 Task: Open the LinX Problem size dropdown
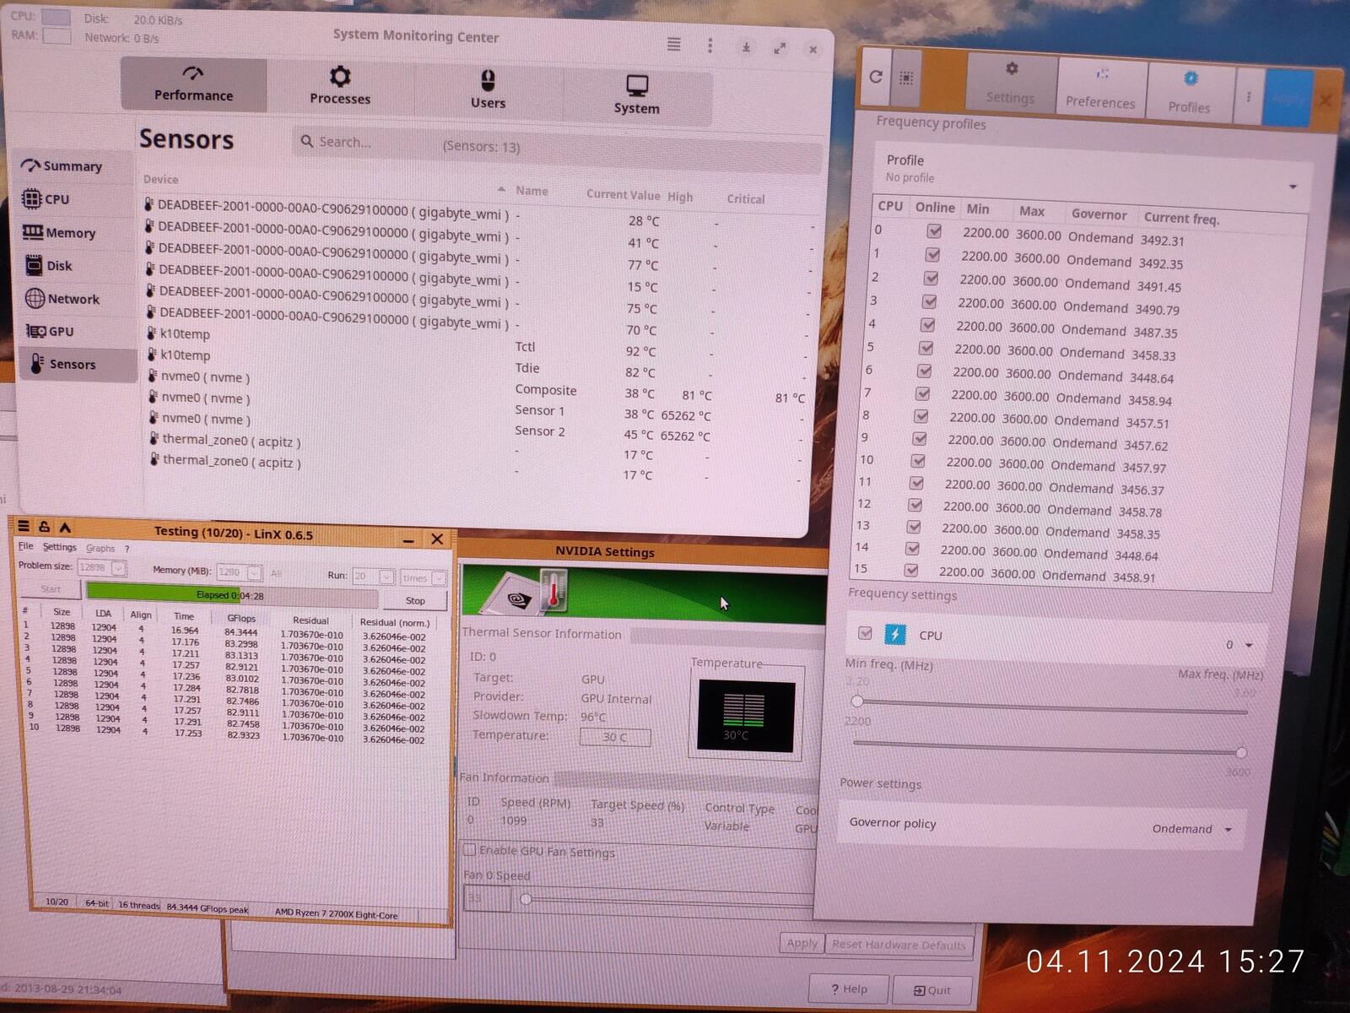click(119, 568)
